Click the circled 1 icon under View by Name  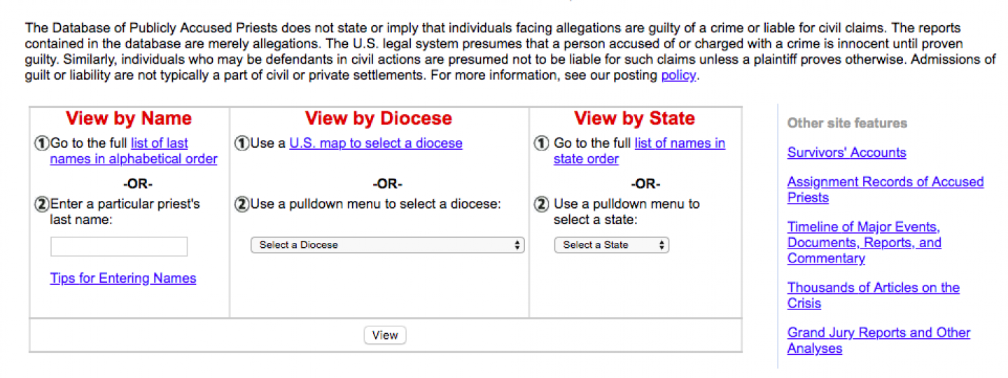(42, 143)
